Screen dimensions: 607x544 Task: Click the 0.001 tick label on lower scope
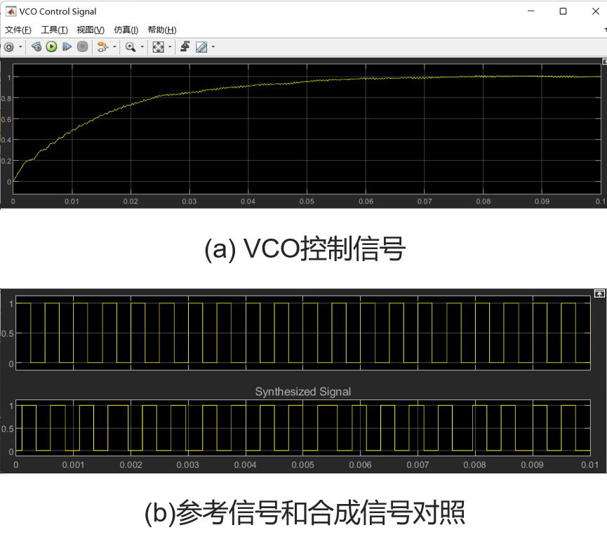73,465
